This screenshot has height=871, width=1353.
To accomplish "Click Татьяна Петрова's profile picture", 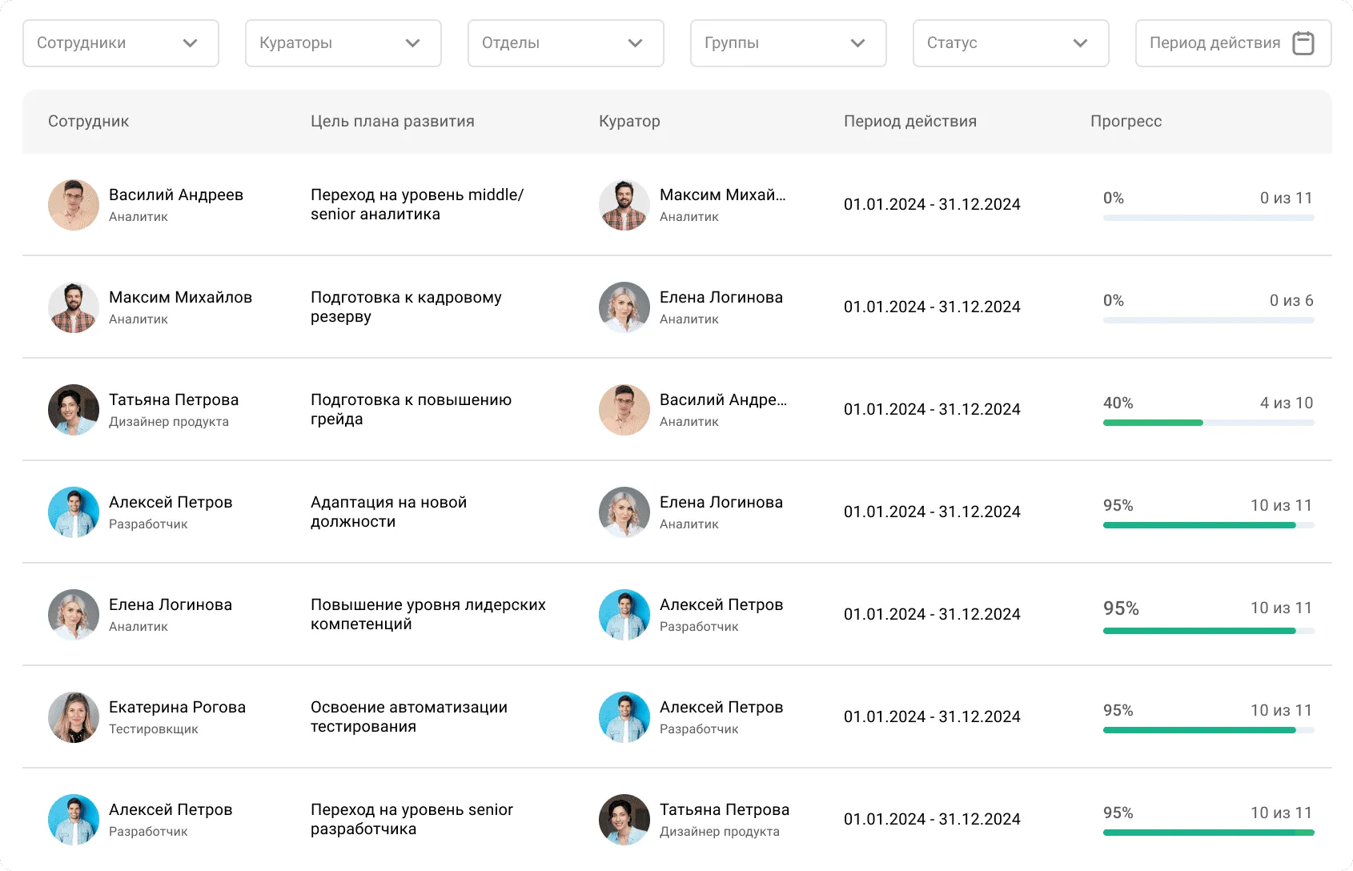I will [x=73, y=410].
